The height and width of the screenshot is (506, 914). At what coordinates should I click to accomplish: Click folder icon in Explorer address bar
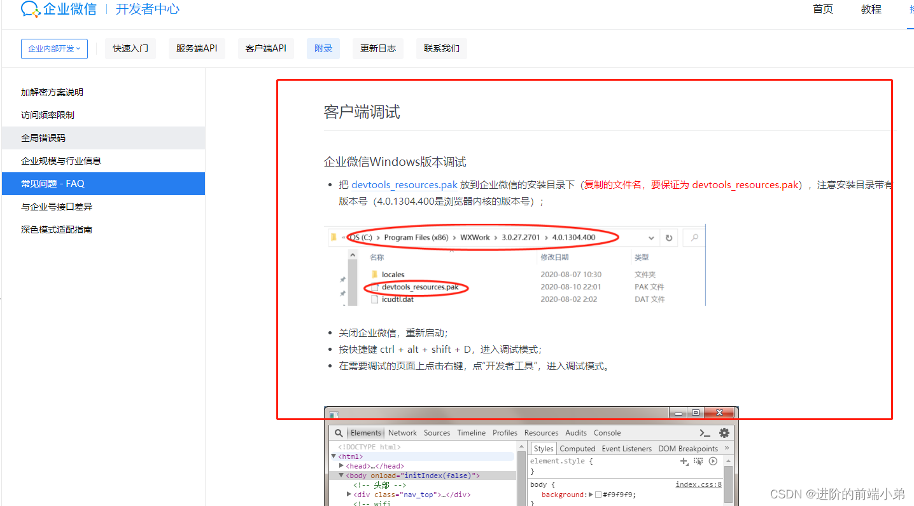333,238
